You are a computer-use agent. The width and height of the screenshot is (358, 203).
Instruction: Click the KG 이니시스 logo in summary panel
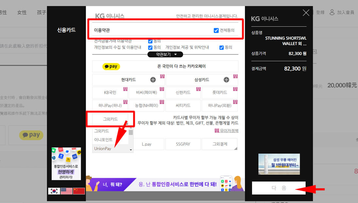coord(264,19)
